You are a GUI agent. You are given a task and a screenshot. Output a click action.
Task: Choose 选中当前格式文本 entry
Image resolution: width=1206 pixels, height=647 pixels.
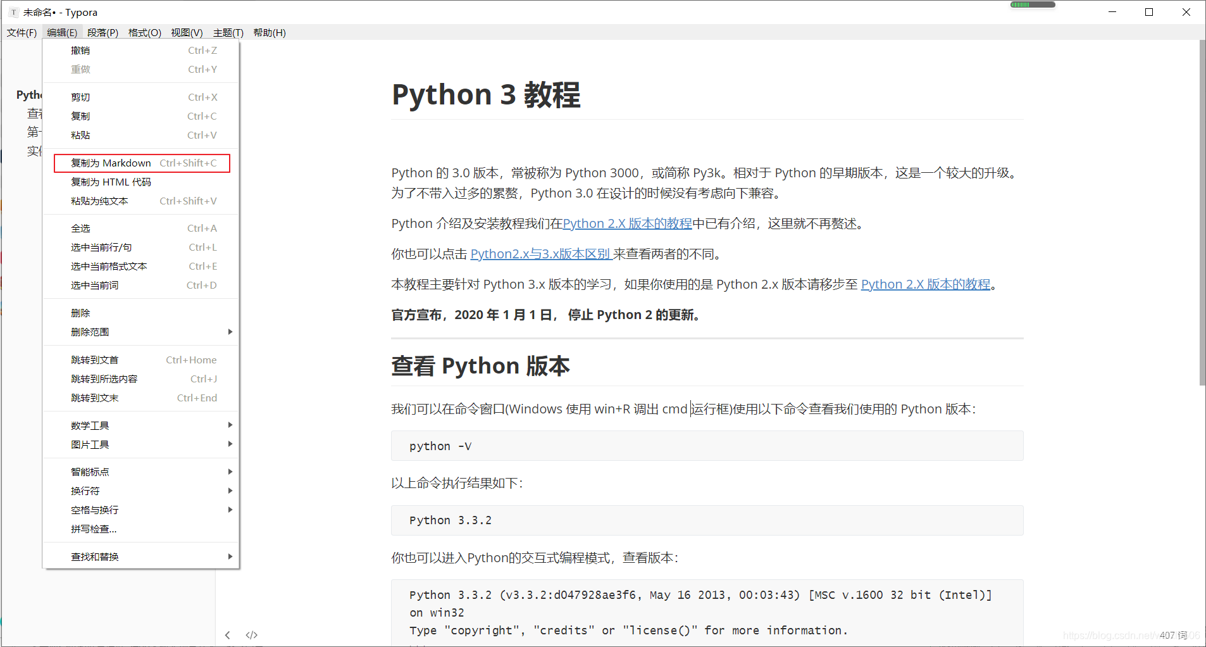point(141,266)
